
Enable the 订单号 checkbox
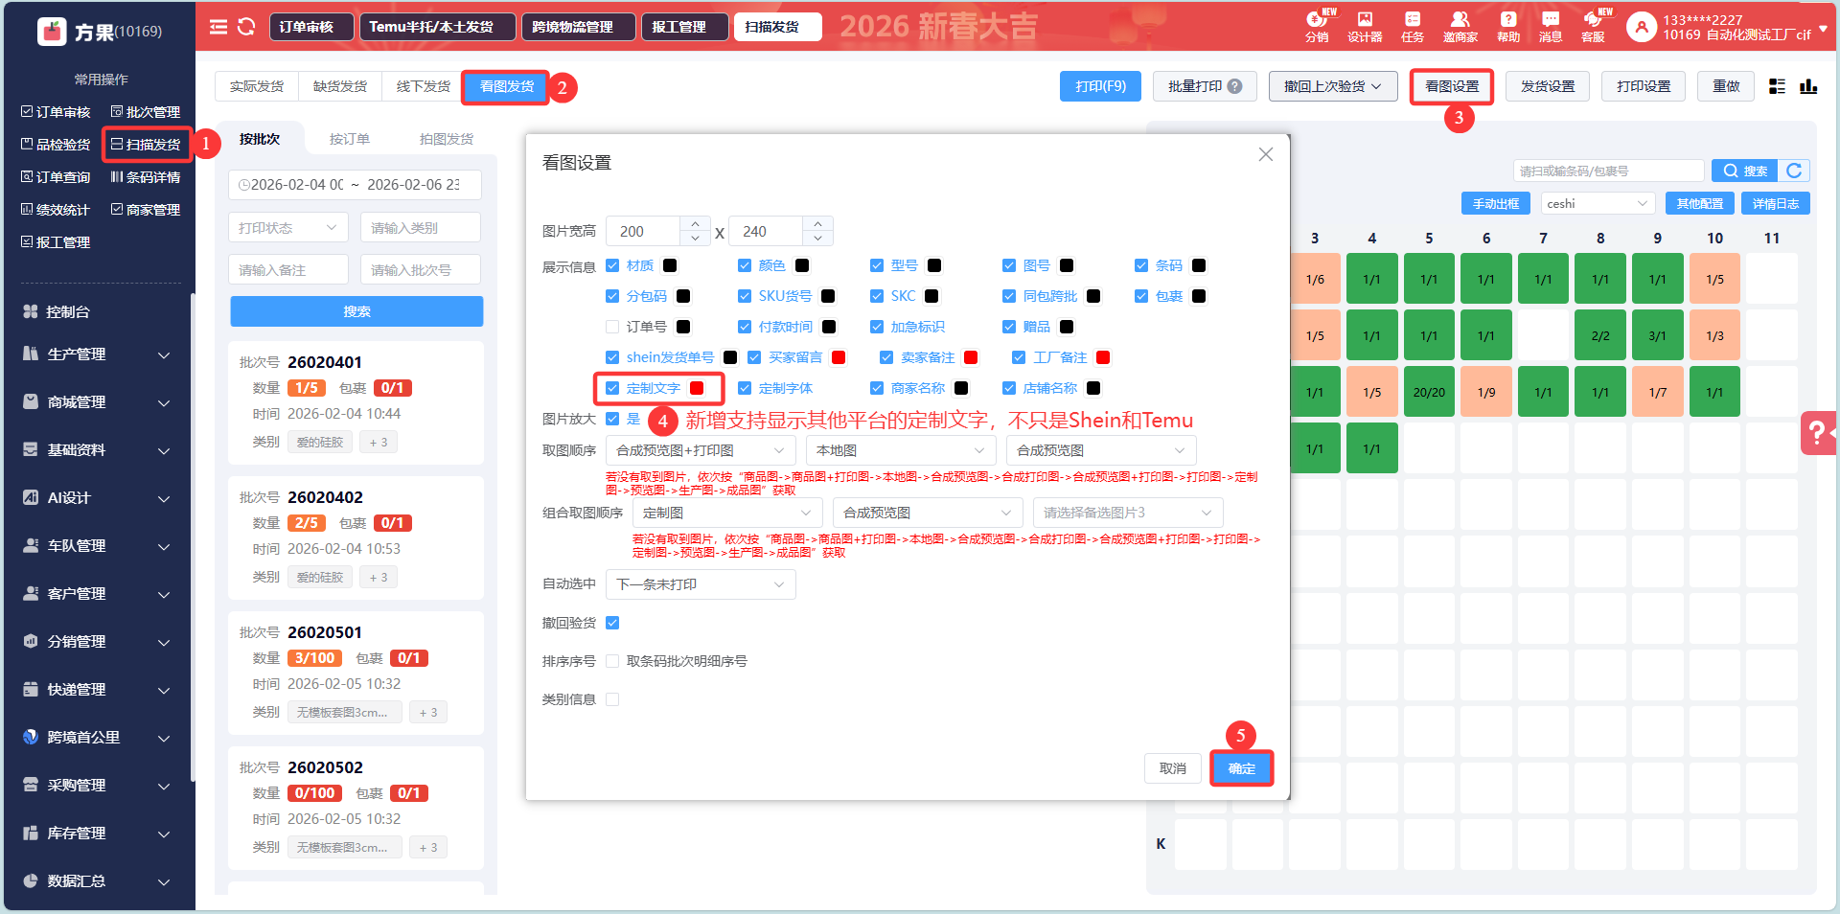612,327
